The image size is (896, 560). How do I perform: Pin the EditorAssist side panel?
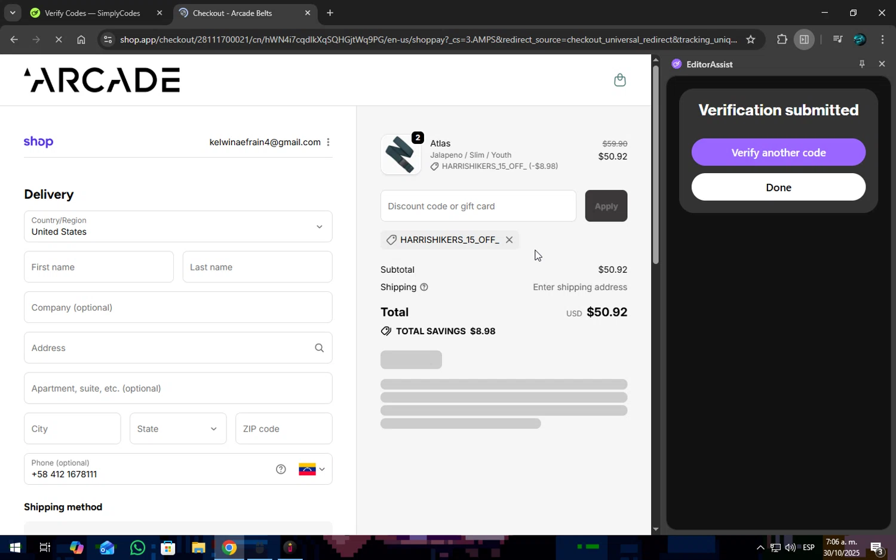(861, 64)
